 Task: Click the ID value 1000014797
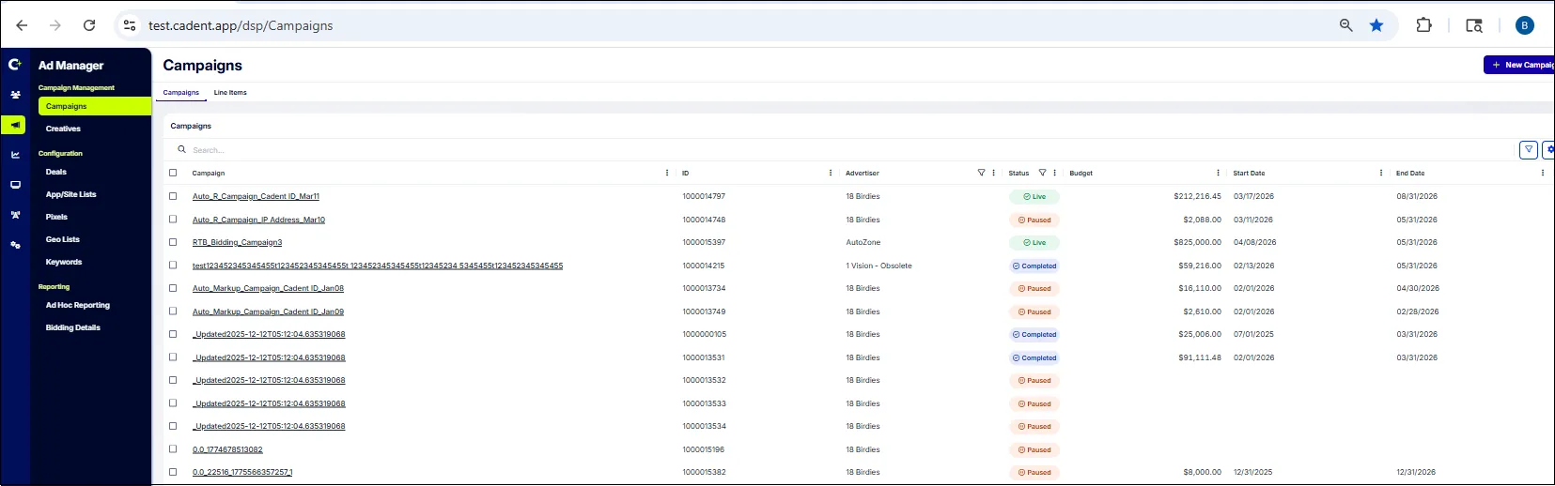click(x=704, y=196)
